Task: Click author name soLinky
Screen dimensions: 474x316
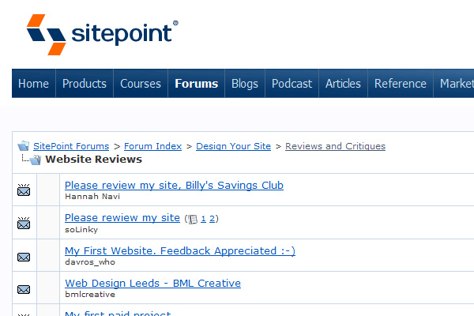Action: (81, 230)
